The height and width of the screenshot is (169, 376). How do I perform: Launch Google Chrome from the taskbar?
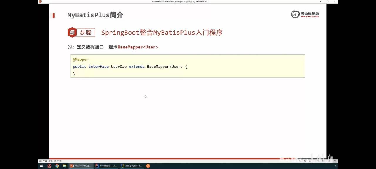[x=57, y=166]
